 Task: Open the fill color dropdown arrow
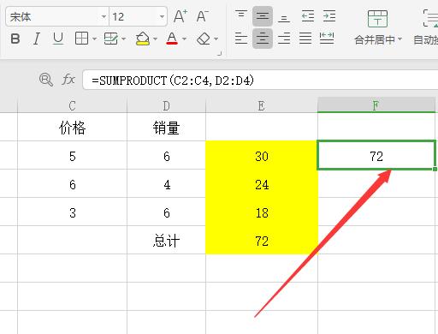pos(155,39)
